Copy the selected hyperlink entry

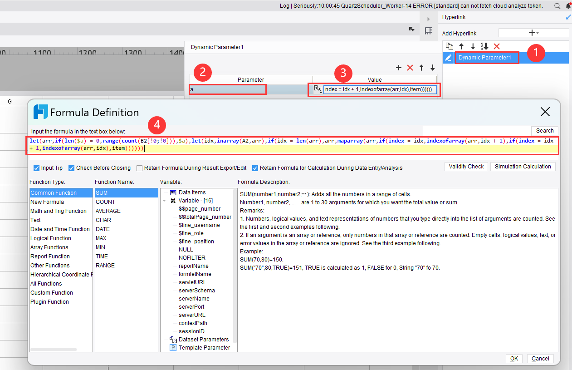point(449,46)
